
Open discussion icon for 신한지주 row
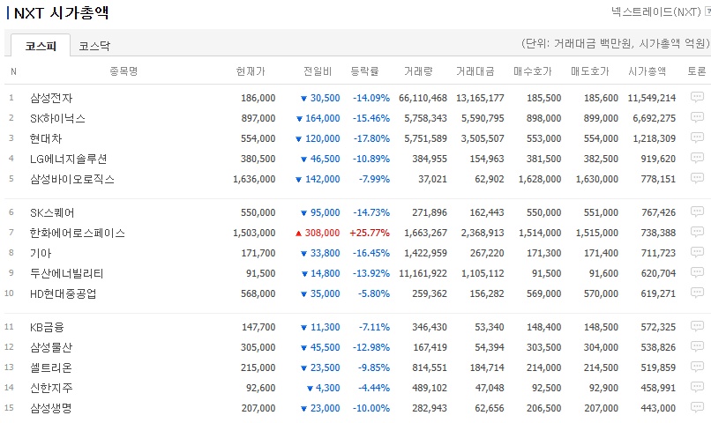point(697,387)
